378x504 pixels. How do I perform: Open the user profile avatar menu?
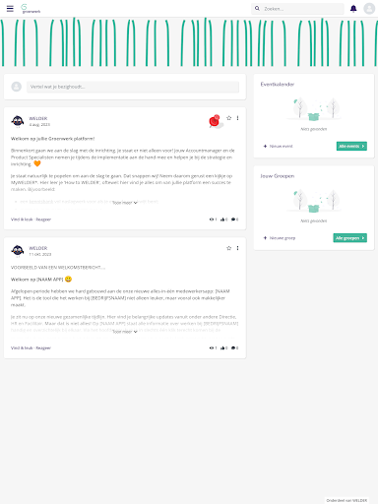(369, 9)
